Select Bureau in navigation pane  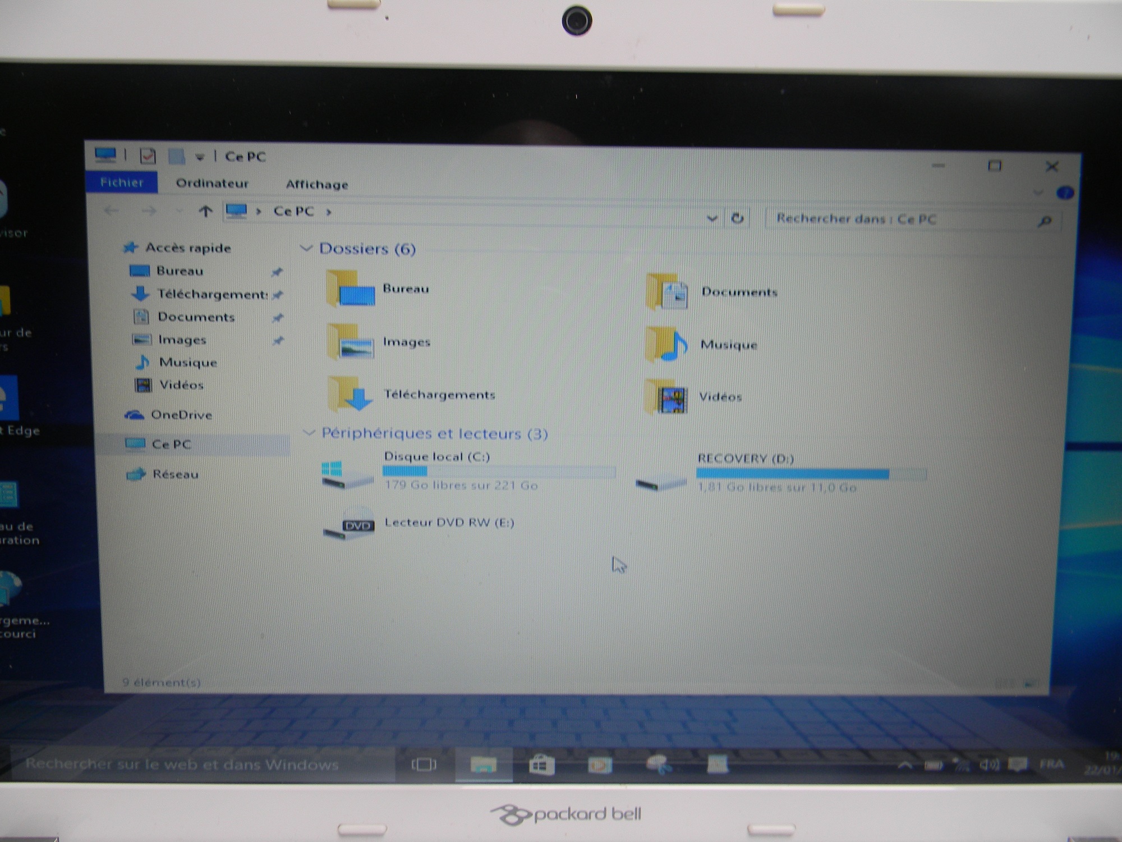[180, 271]
